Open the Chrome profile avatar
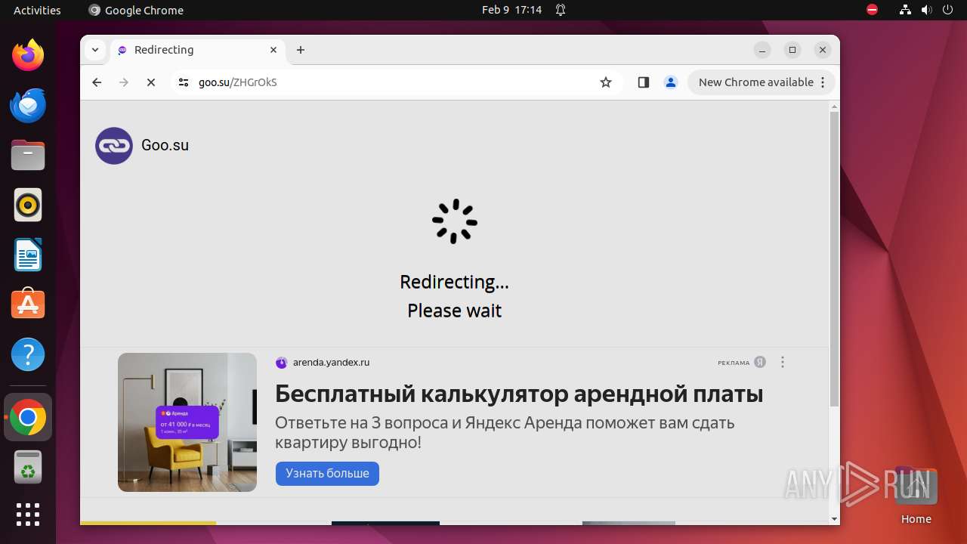 coord(671,82)
